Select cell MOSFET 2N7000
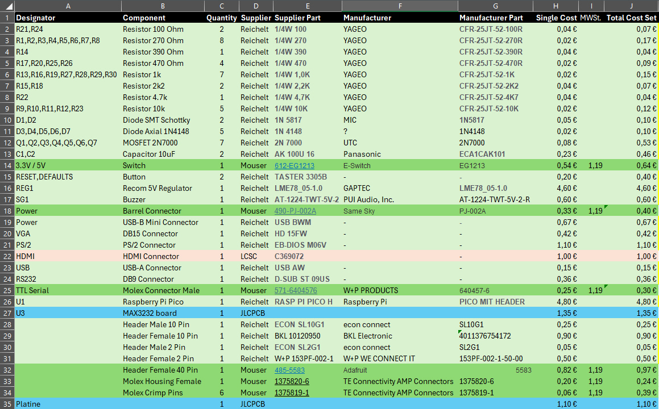Image resolution: width=659 pixels, height=409 pixels. coord(163,143)
